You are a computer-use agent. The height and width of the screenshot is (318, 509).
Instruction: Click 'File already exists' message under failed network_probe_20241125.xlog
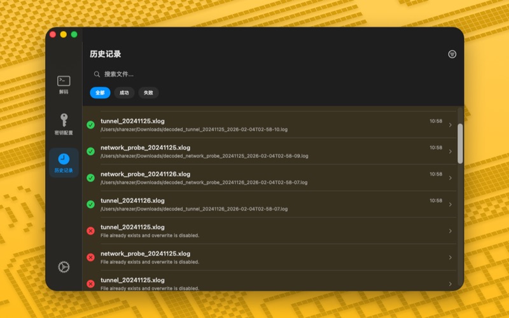pos(150,262)
